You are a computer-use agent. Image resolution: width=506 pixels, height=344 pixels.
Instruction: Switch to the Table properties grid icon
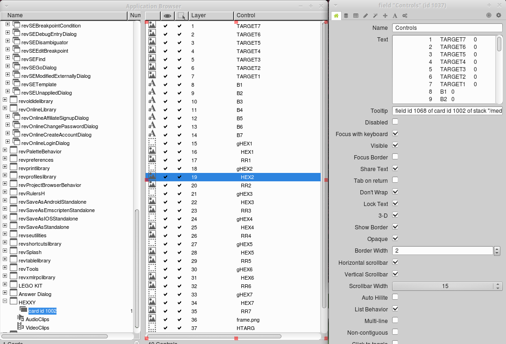(356, 15)
